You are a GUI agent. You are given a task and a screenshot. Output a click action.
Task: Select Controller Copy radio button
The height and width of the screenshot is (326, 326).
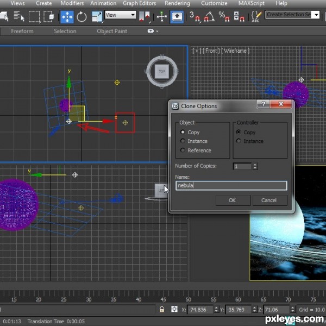point(239,132)
